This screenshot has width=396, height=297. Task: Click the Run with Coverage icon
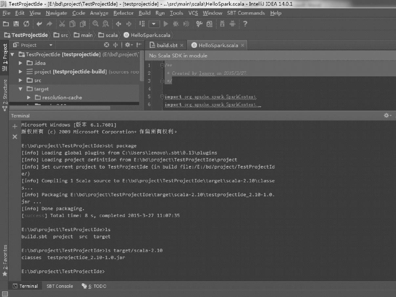coord(186,24)
